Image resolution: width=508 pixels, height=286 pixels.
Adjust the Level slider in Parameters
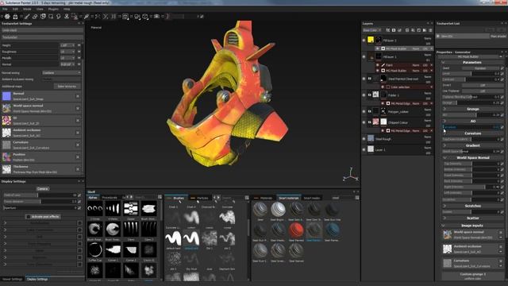(471, 74)
